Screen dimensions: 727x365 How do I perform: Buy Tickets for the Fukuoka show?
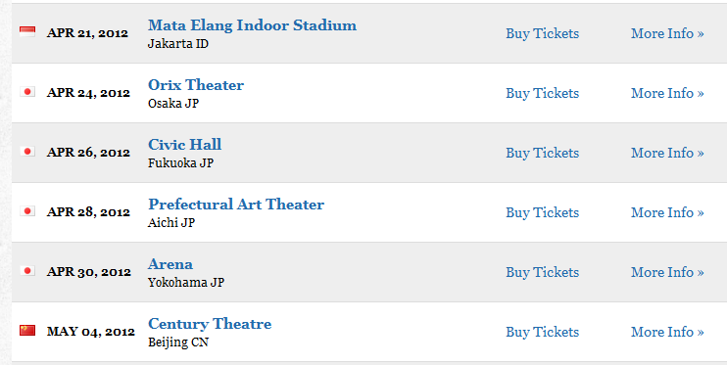542,154
